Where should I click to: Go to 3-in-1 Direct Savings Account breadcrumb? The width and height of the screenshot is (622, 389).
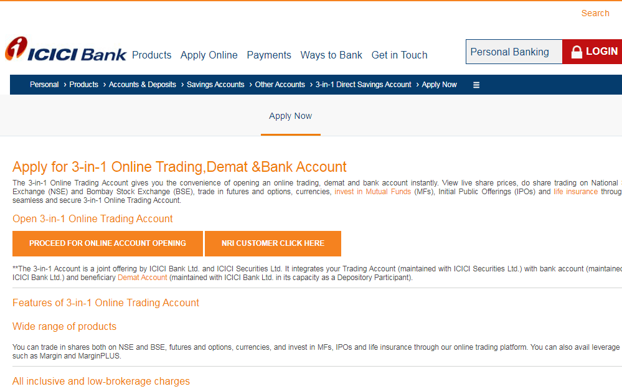tap(364, 85)
